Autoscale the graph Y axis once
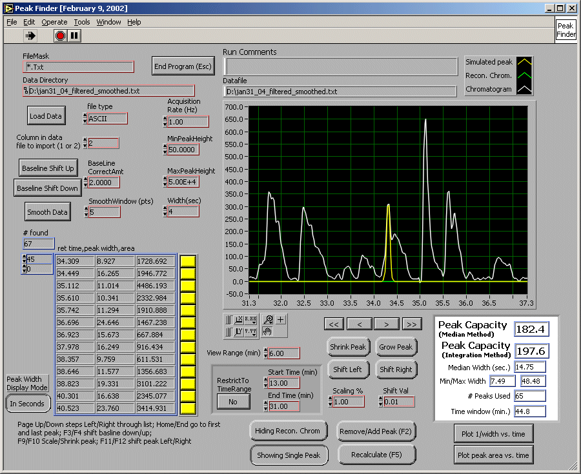The height and width of the screenshot is (474, 581). pyautogui.click(x=238, y=331)
